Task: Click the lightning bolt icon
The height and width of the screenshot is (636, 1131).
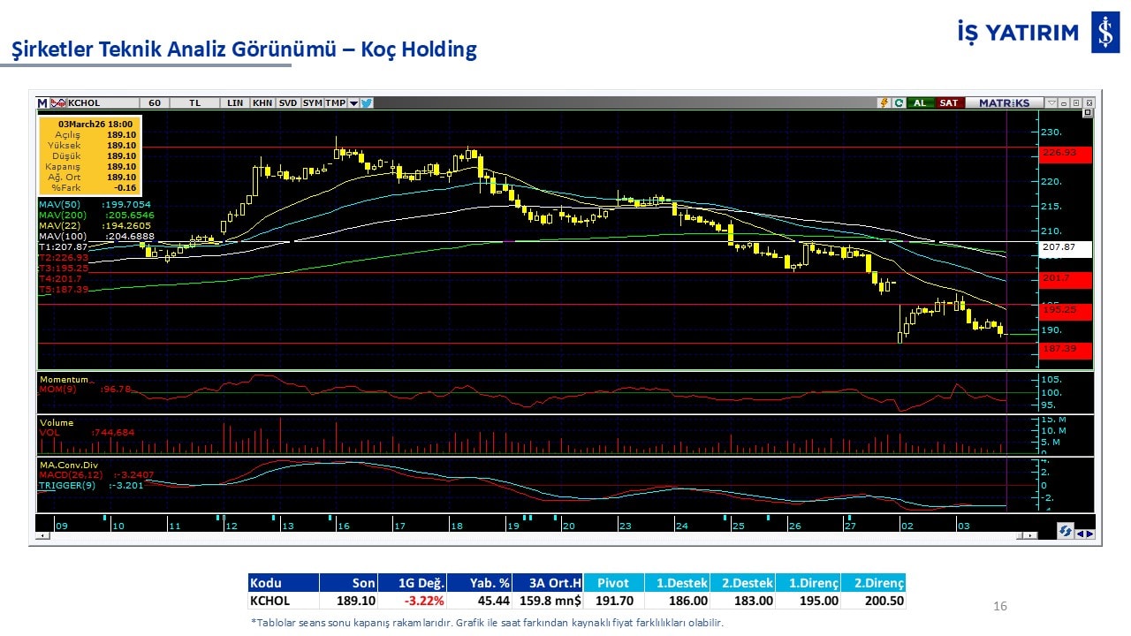Action: tap(883, 102)
